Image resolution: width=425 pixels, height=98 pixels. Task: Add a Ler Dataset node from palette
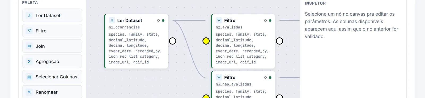pos(52,15)
